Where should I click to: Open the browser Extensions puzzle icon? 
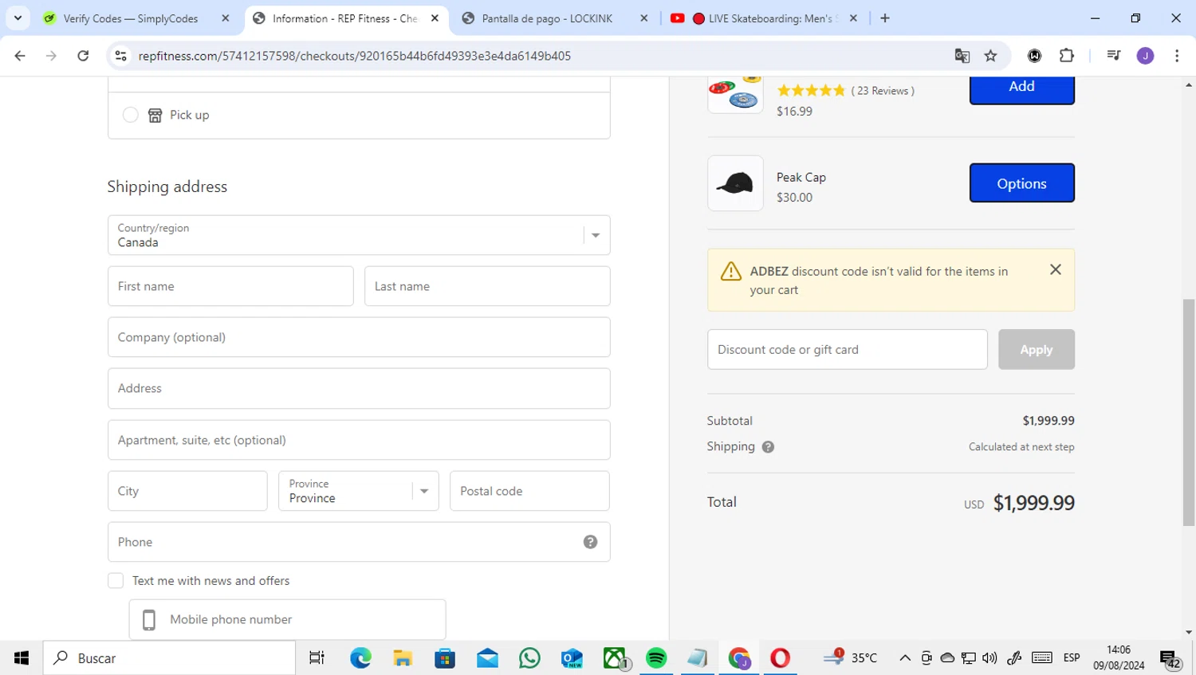point(1066,56)
